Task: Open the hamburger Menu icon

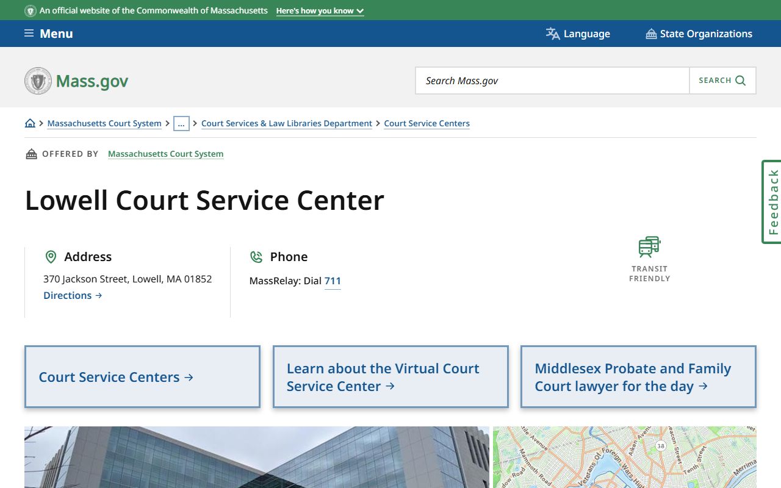Action: (x=29, y=34)
